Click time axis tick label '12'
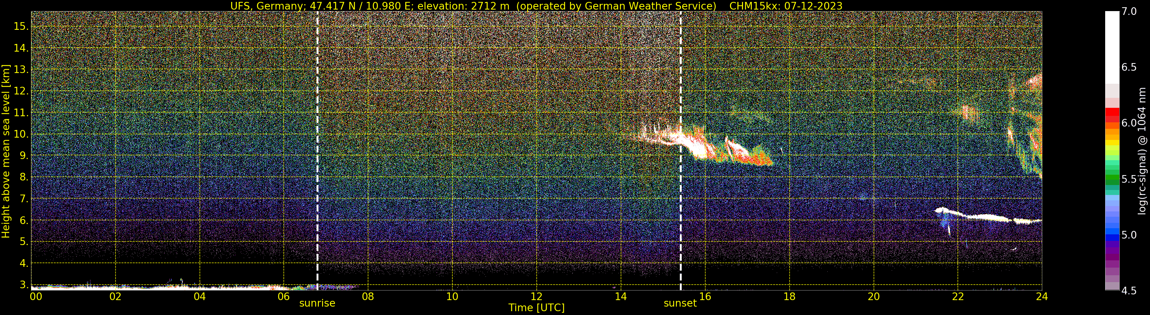1150x315 pixels. point(536,297)
